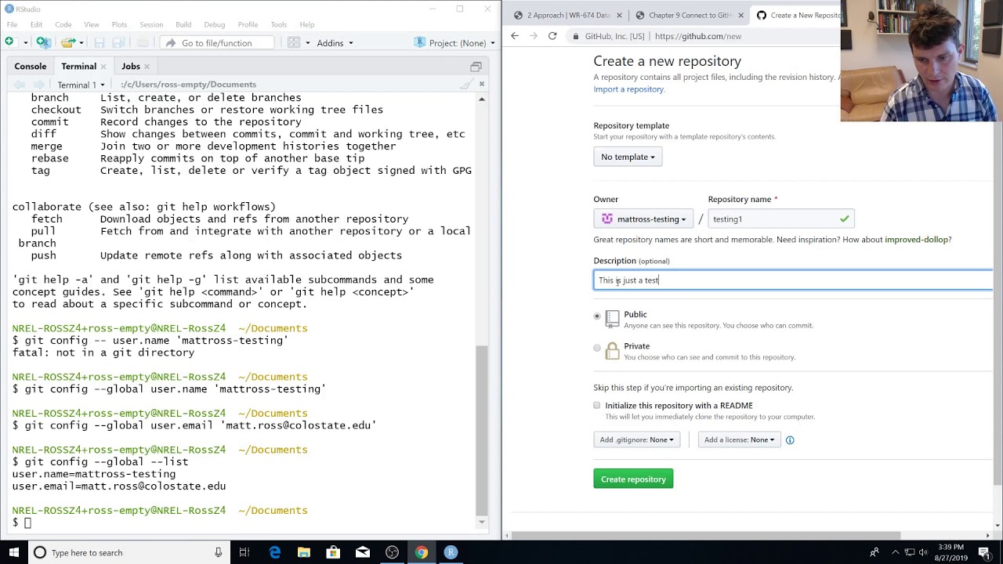Click the Repository name field containing testing1
This screenshot has width=1003, height=564.
781,219
